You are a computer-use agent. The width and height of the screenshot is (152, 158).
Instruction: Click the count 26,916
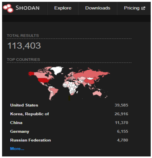tap(121, 114)
